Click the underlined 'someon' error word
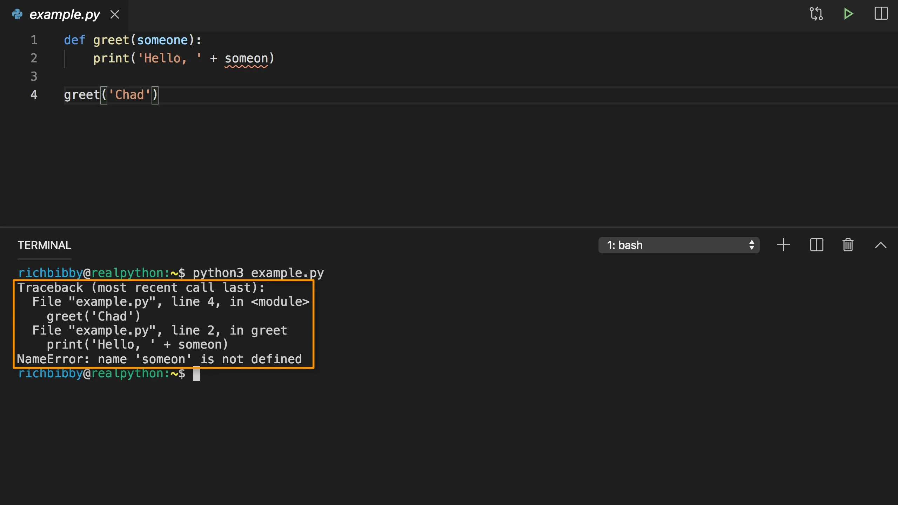The image size is (898, 505). tap(246, 58)
